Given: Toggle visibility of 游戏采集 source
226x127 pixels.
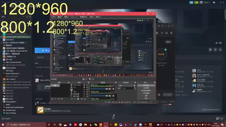Looking at the screenshot, I should coord(84,94).
